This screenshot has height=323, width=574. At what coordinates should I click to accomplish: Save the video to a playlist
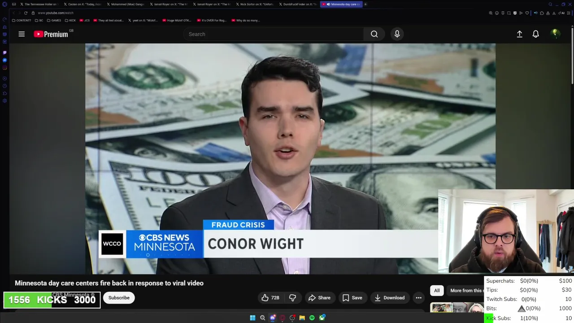(352, 297)
